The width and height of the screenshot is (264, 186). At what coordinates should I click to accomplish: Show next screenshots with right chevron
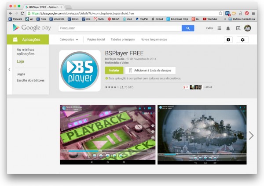pos(251,135)
